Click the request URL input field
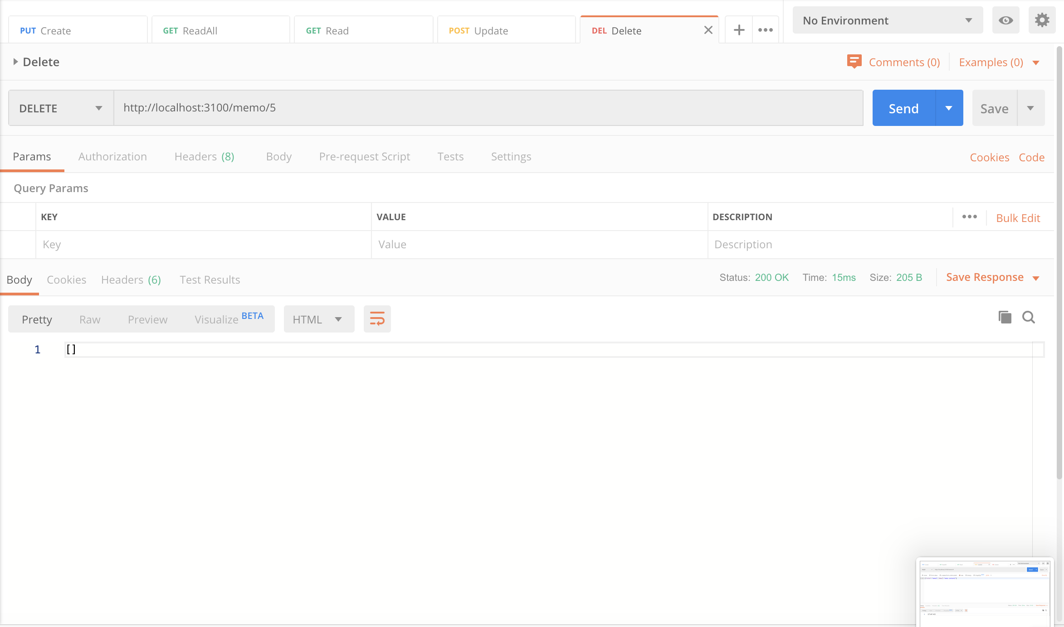This screenshot has height=627, width=1064. coord(488,108)
